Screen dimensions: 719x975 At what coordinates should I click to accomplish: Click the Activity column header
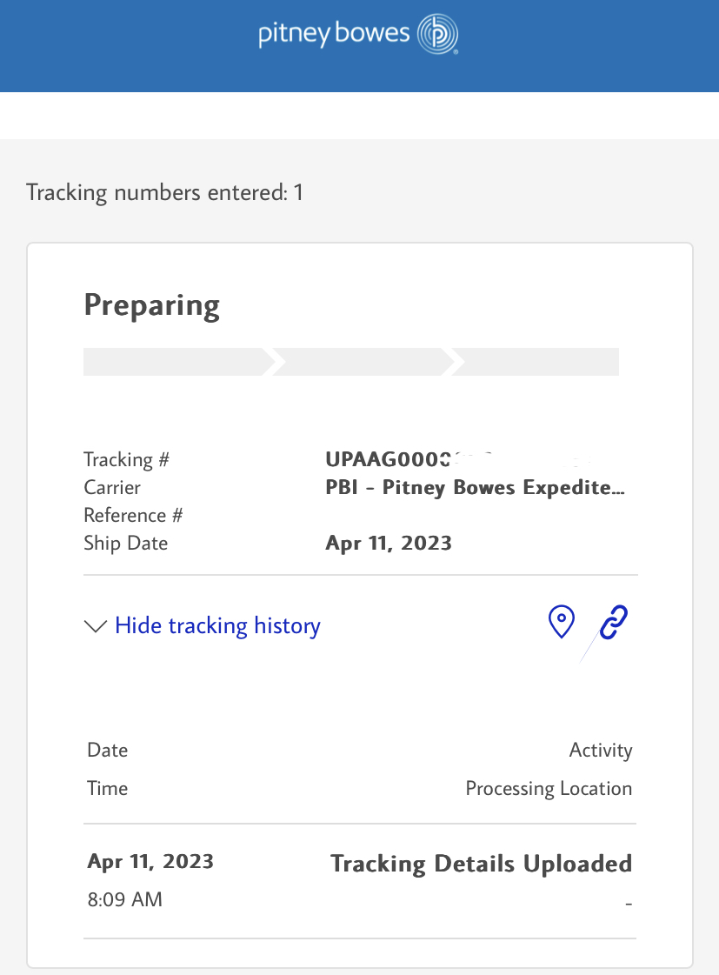click(x=601, y=750)
